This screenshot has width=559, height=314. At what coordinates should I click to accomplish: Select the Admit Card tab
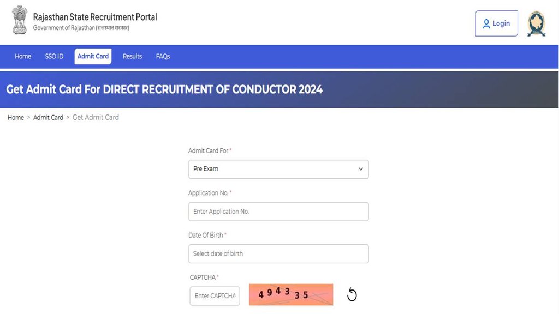pyautogui.click(x=93, y=56)
